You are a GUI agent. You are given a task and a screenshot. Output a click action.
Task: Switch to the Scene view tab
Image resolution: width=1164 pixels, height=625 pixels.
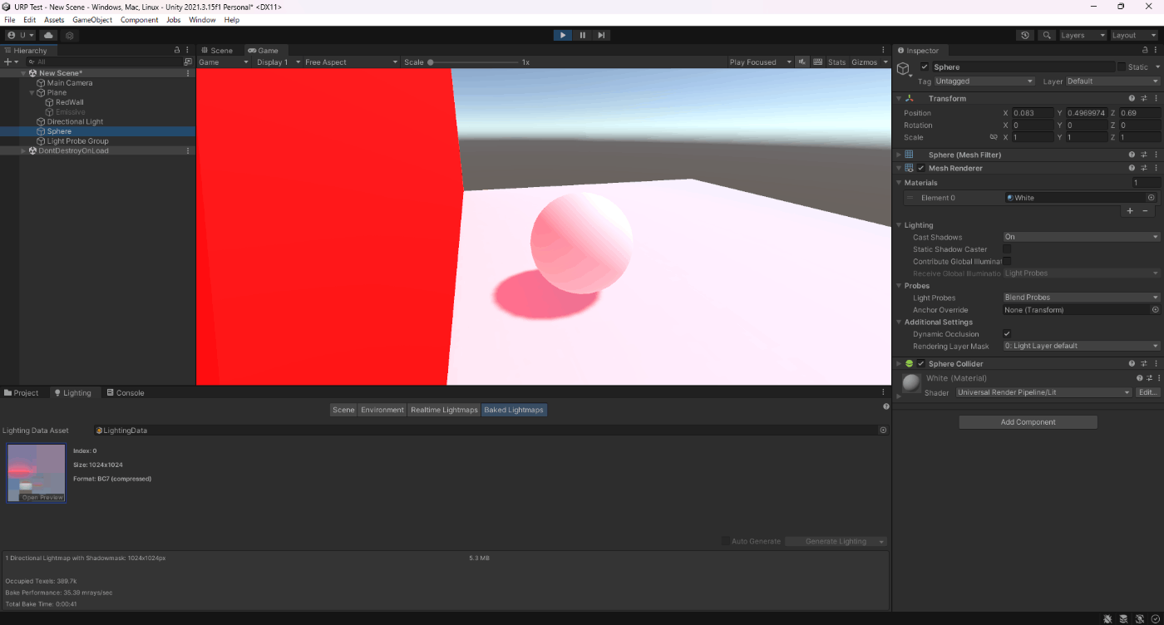point(216,51)
